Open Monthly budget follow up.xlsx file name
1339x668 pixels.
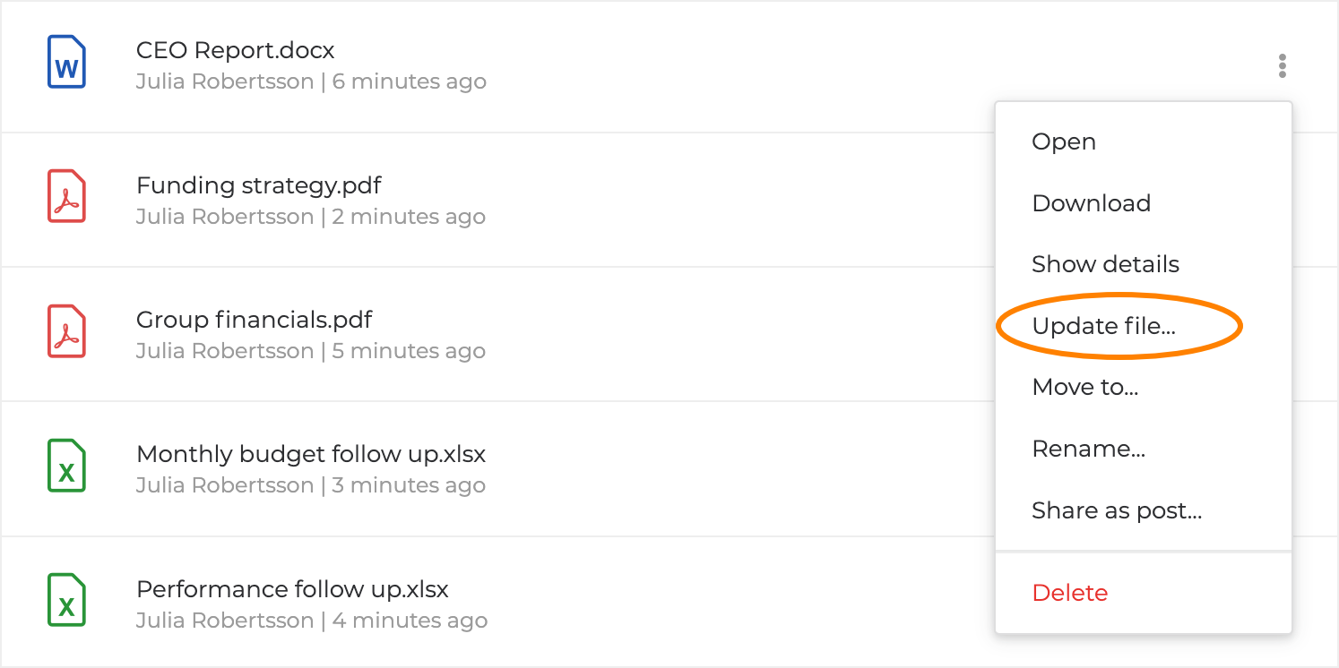[x=310, y=454]
